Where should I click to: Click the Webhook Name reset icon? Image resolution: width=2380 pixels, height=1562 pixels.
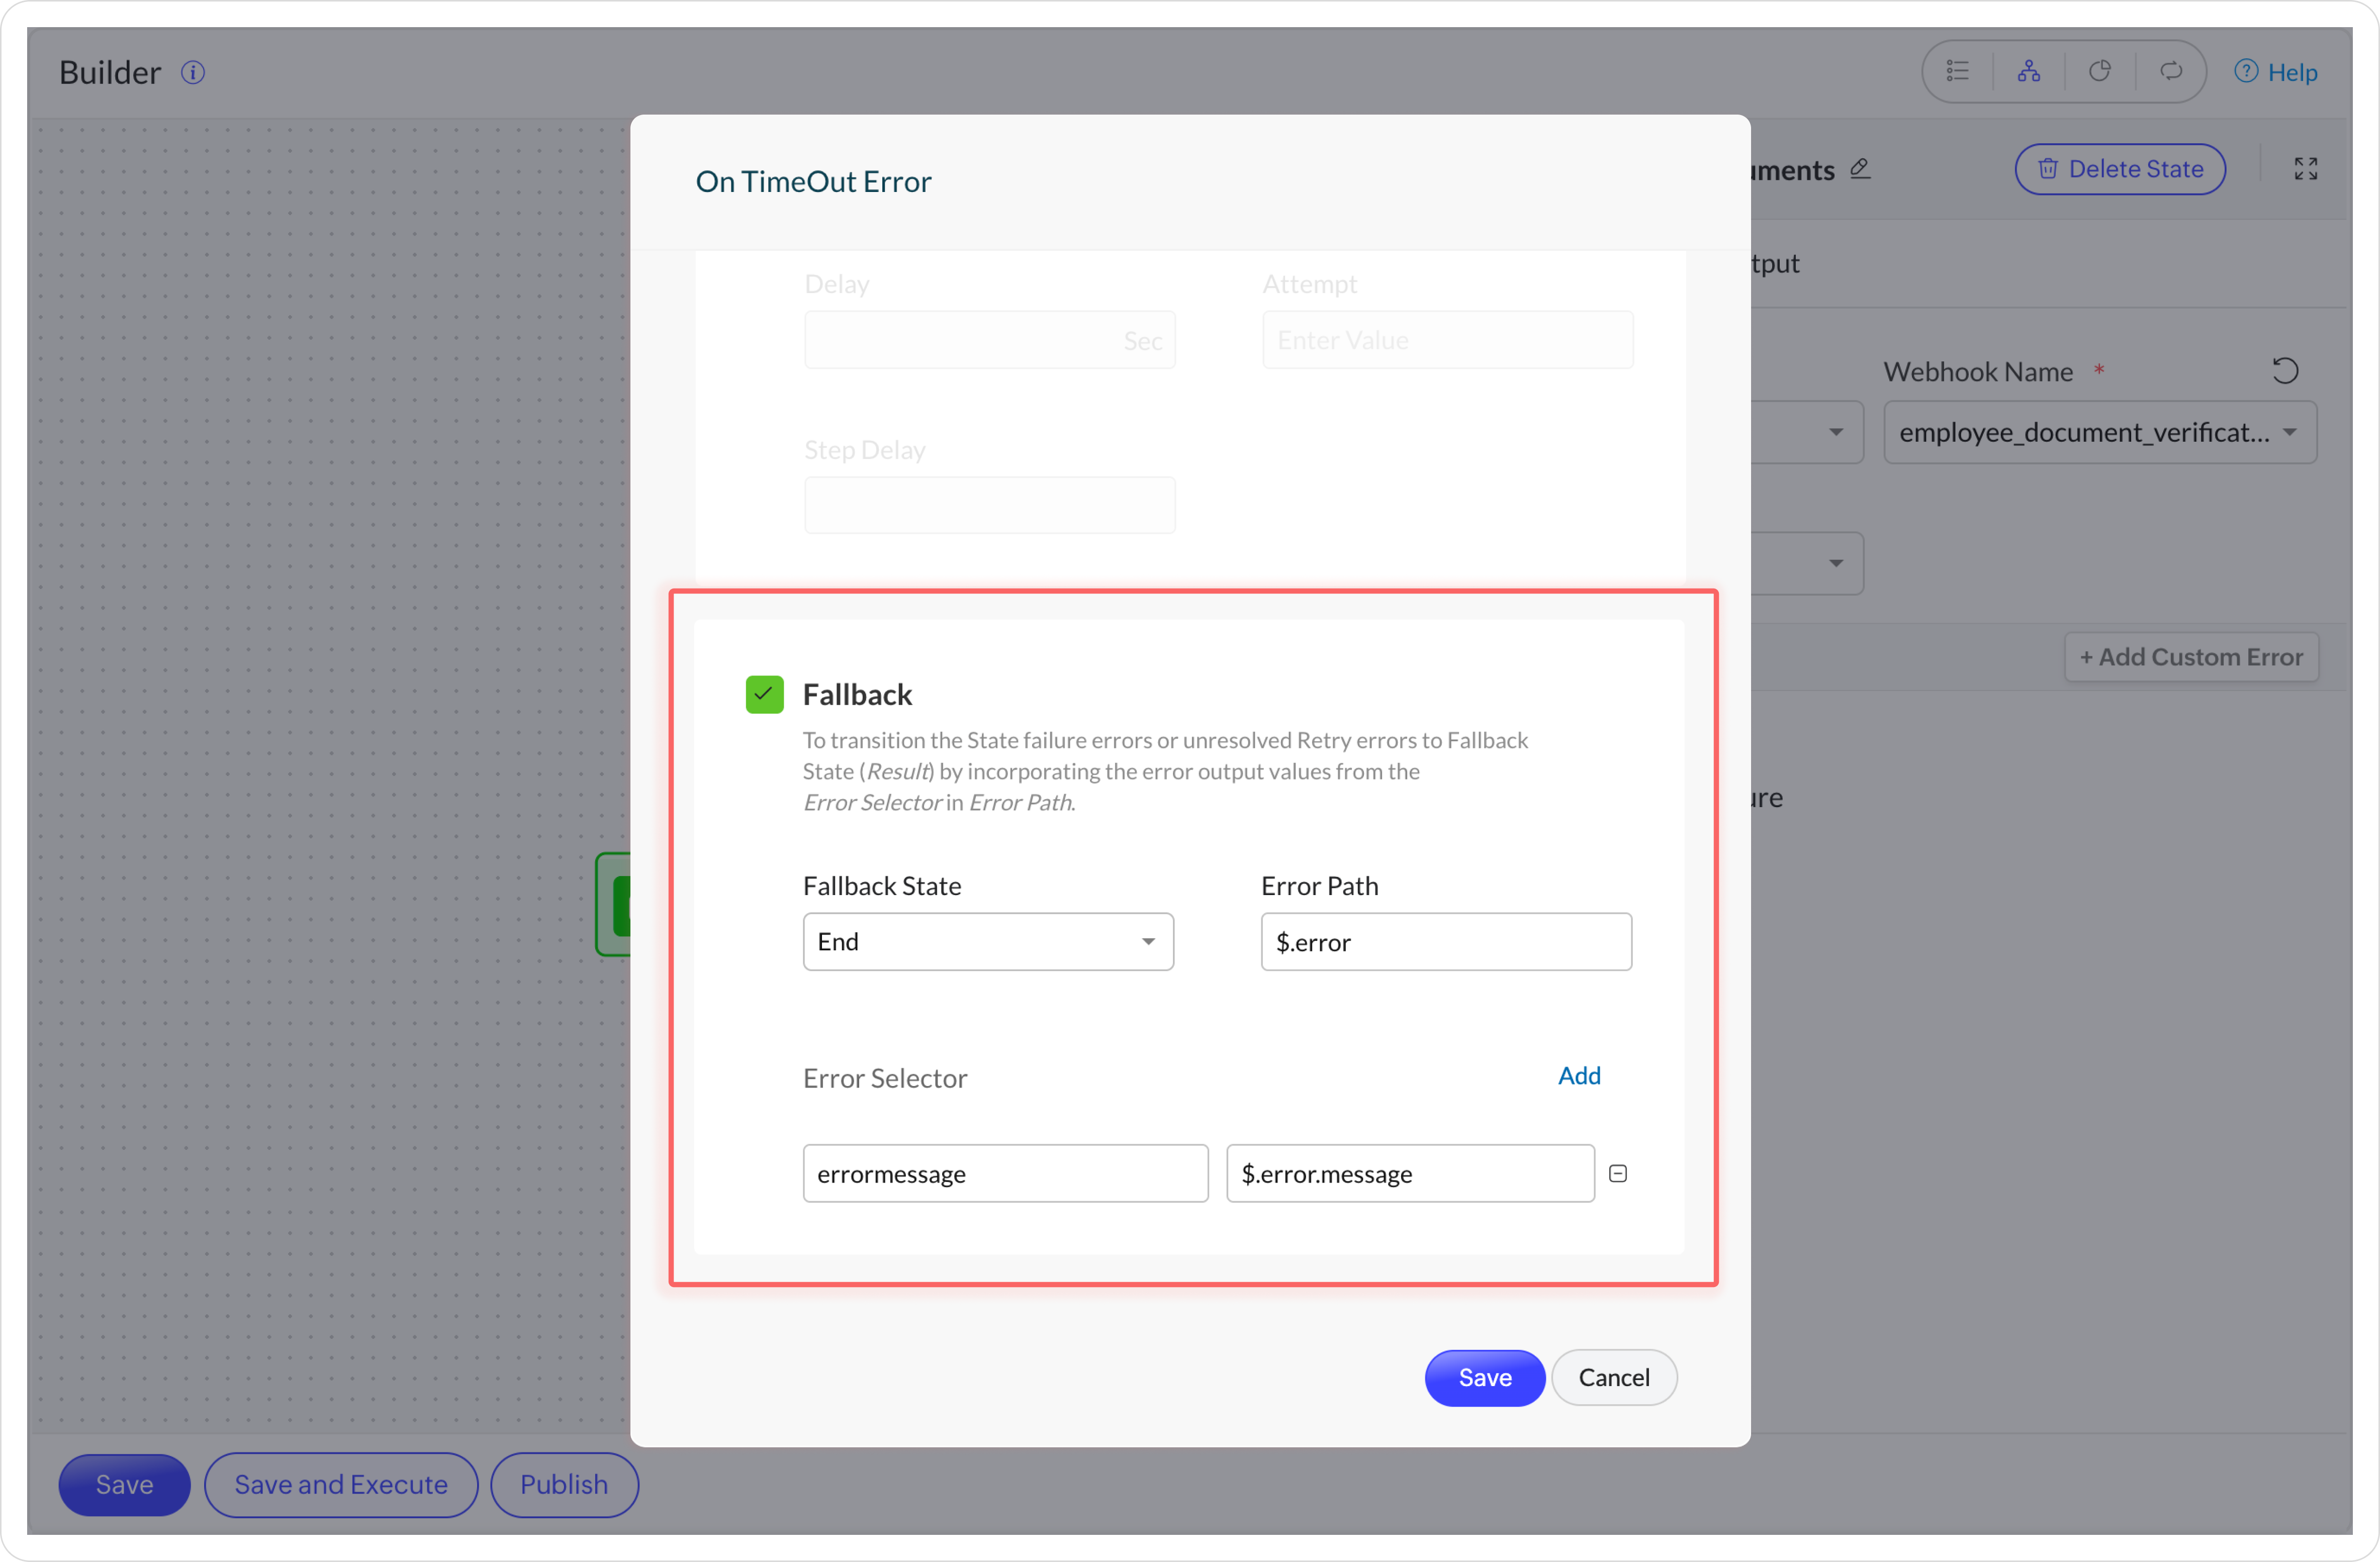2285,371
